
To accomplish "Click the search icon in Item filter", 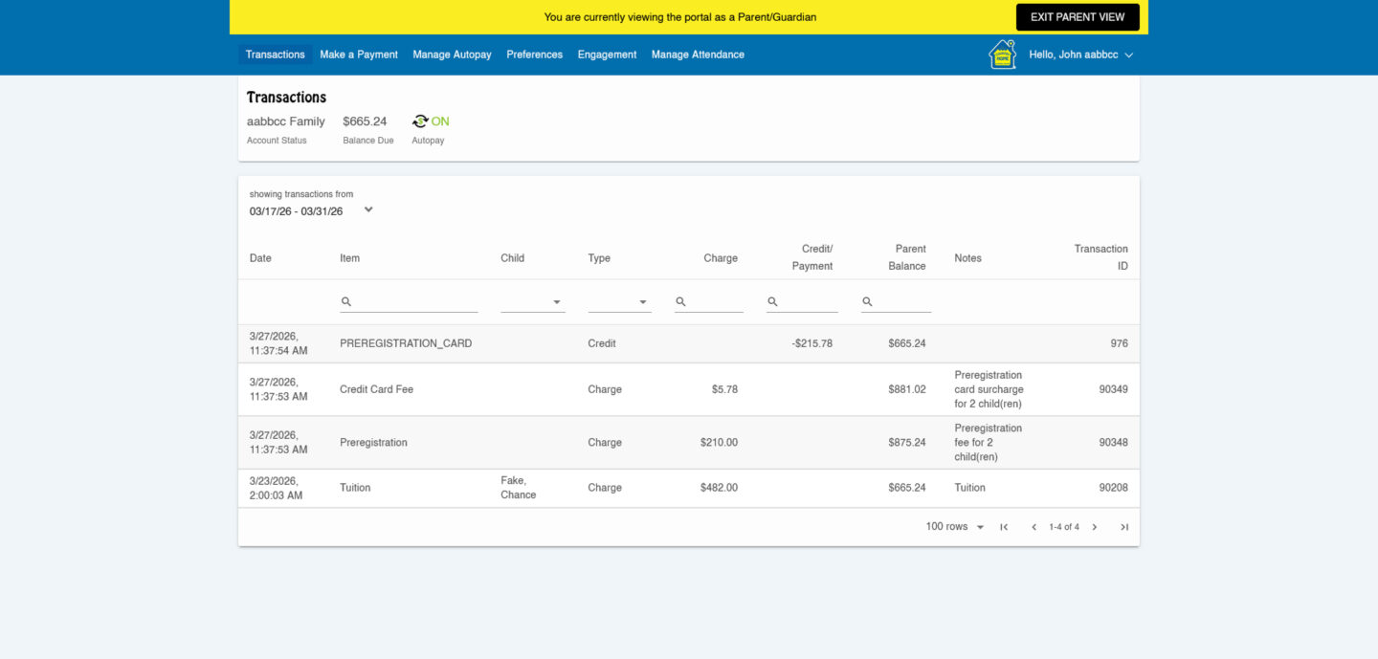I will point(346,301).
